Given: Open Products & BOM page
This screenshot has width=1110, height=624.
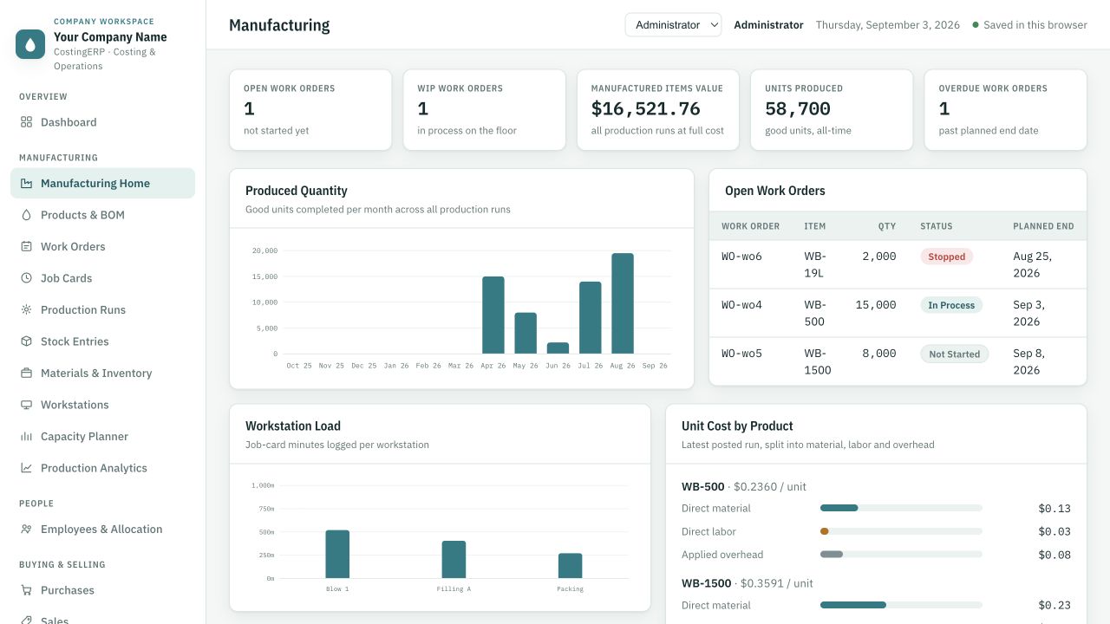Looking at the screenshot, I should [x=102, y=215].
